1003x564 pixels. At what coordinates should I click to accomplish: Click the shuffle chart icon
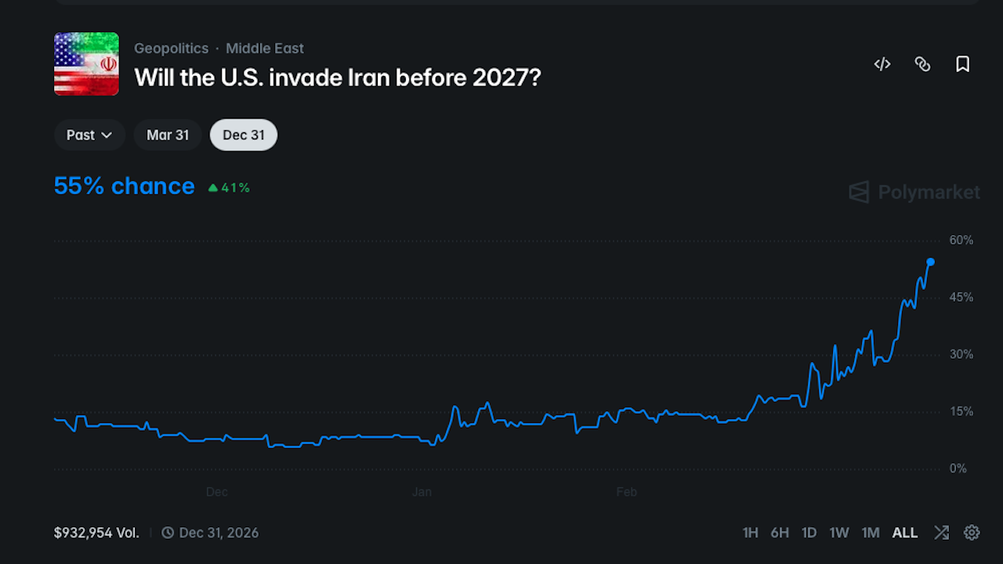(x=941, y=533)
